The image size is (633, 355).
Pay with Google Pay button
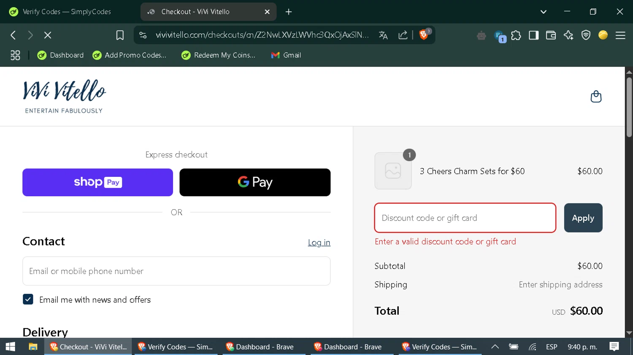[255, 182]
